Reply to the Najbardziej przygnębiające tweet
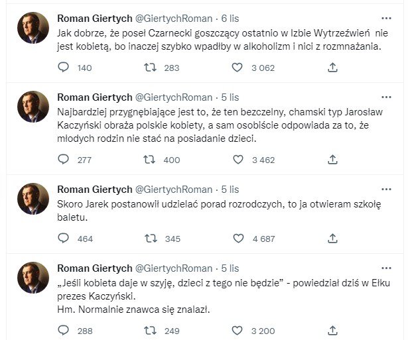 coord(63,159)
